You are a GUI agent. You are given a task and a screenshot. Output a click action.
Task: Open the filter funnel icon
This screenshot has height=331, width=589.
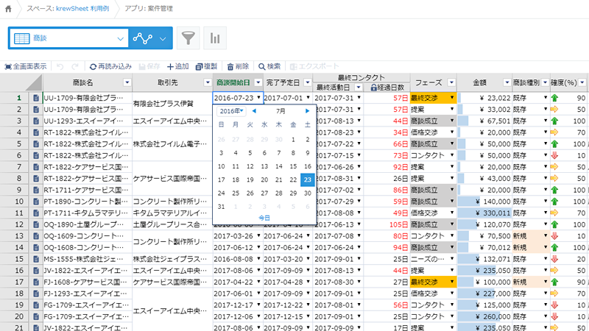click(x=189, y=38)
